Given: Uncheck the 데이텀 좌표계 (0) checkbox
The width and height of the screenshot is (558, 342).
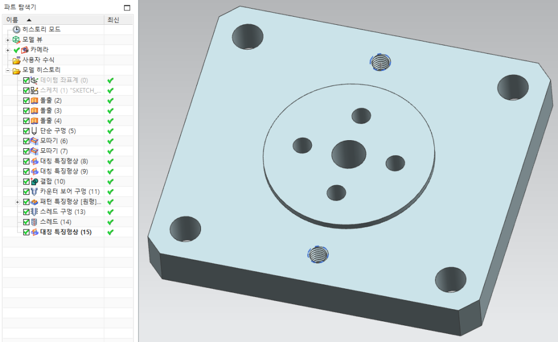Looking at the screenshot, I should pyautogui.click(x=27, y=80).
